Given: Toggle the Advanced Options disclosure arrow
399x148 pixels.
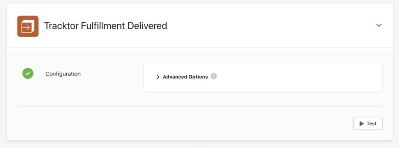Looking at the screenshot, I should point(158,77).
